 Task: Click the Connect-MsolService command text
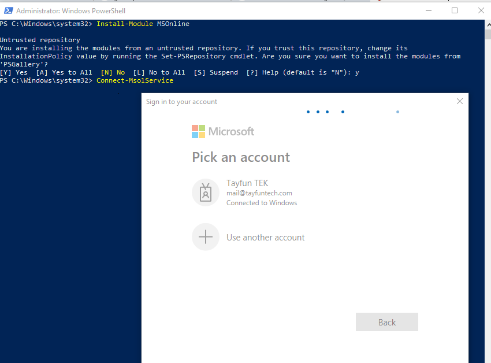135,80
